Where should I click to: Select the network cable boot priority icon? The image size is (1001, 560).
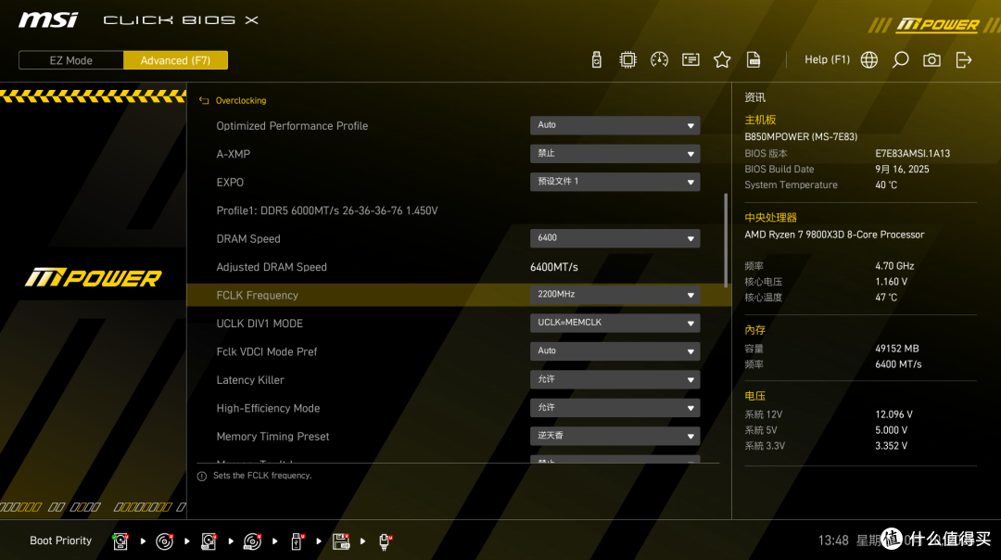(x=385, y=541)
